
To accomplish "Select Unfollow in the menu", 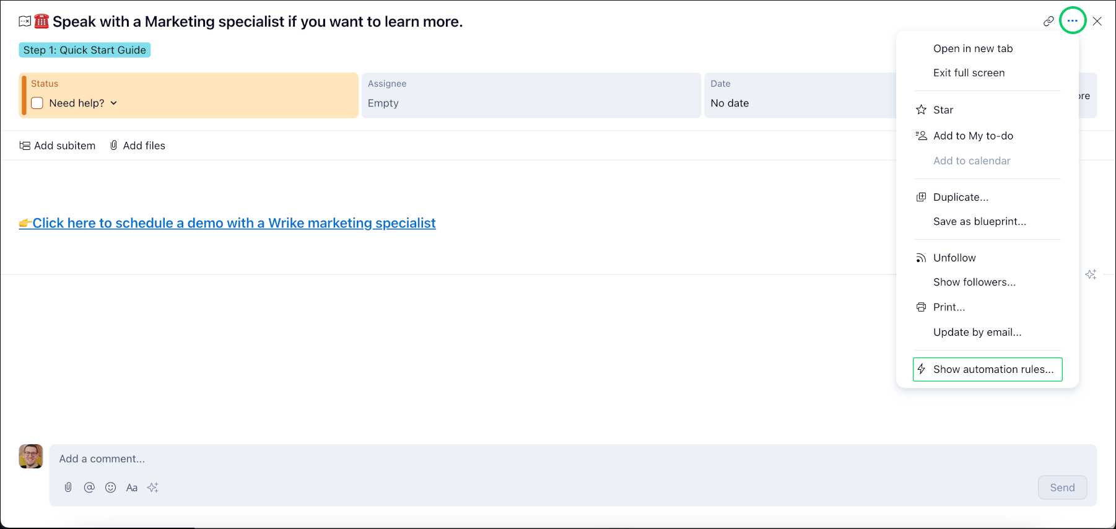I will click(x=954, y=258).
